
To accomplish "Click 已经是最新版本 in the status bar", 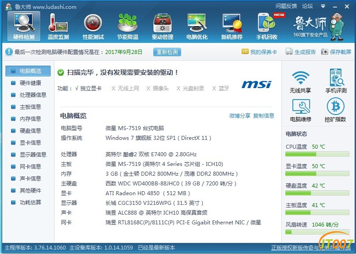I will coord(156,248).
